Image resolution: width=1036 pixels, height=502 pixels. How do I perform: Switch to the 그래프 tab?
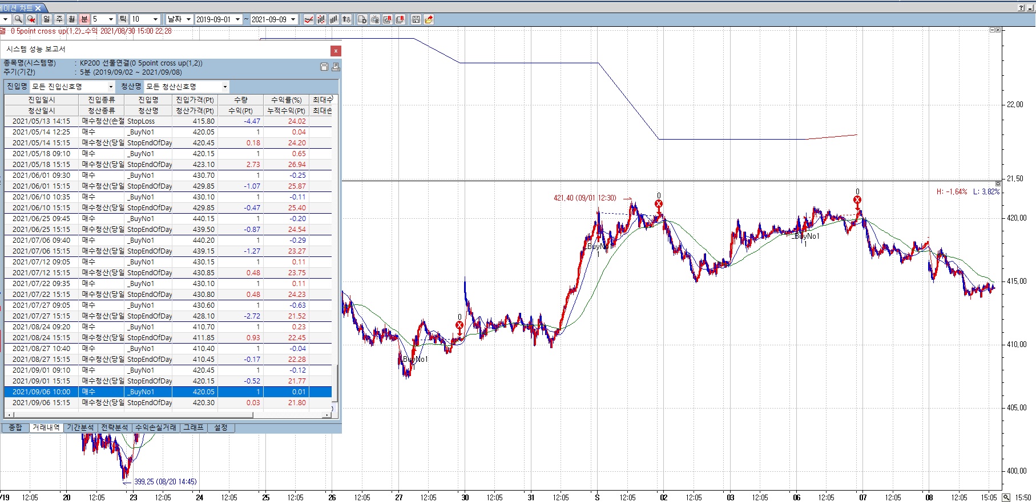(x=193, y=427)
